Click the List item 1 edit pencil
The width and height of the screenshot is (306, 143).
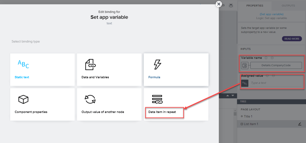300,124
